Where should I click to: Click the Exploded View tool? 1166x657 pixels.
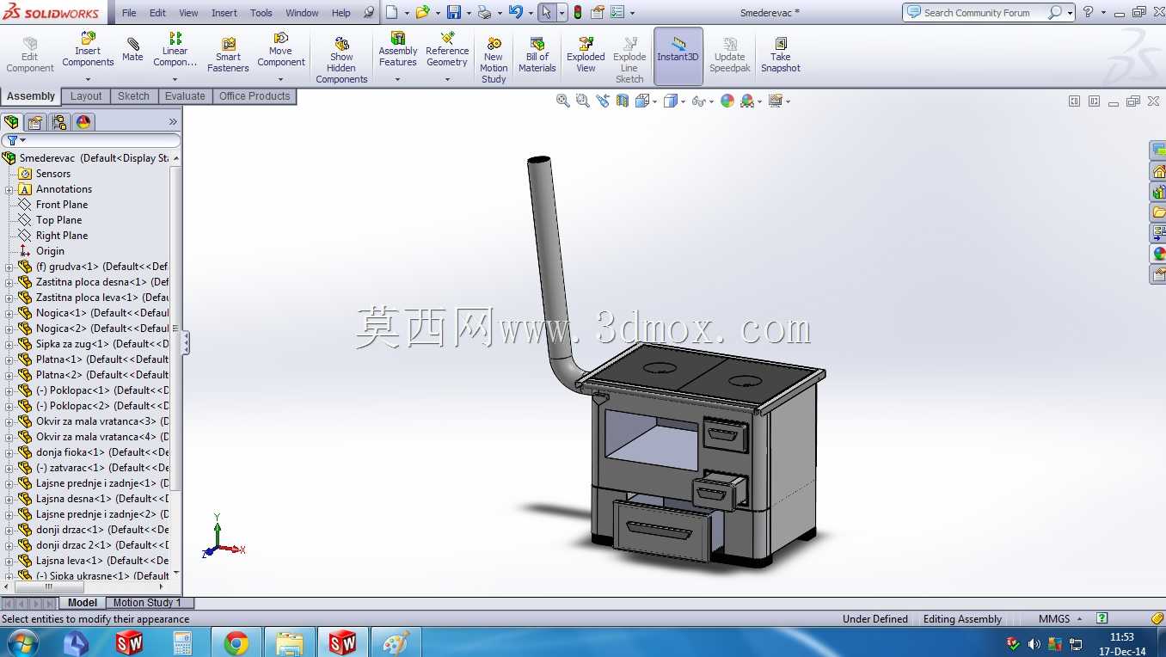[586, 55]
